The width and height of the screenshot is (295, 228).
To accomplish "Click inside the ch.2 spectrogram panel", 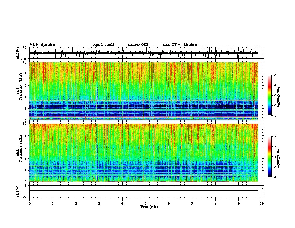I will (143, 153).
